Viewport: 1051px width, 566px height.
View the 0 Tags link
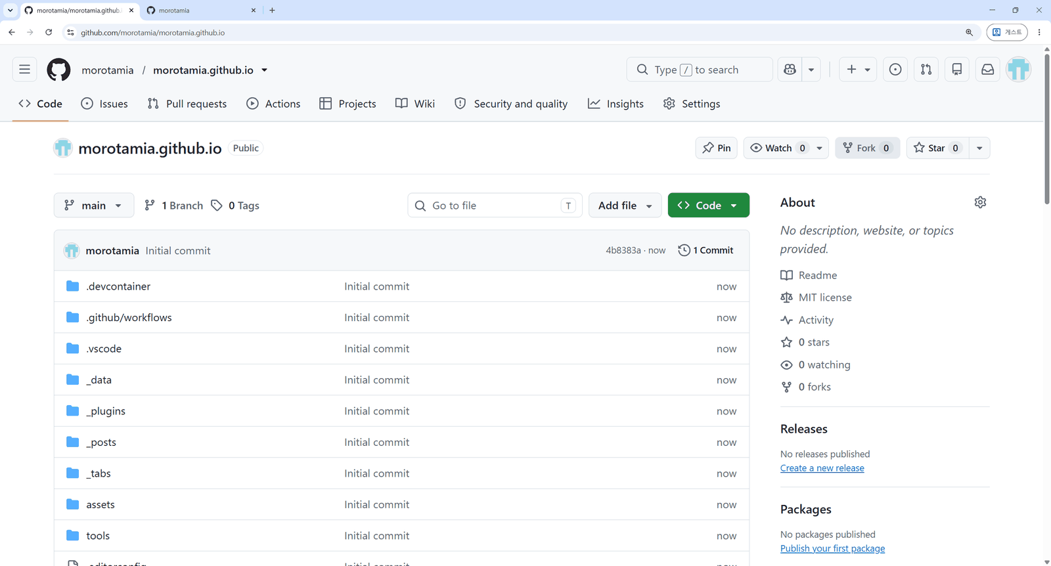click(x=235, y=206)
